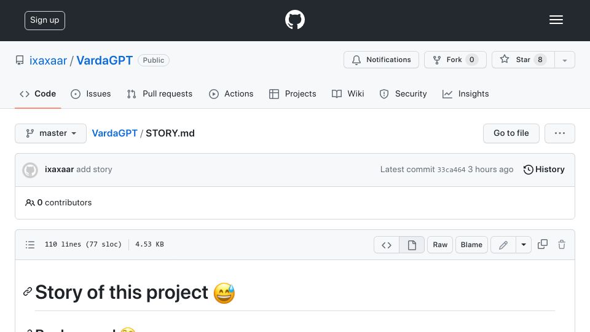Click the STORY.md breadcrumb filename

170,133
